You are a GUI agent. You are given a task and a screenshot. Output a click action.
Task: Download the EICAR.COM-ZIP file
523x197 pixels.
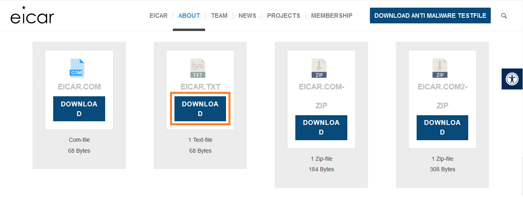pos(321,127)
